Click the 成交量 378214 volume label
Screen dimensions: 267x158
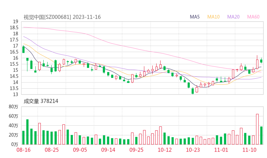[41, 101]
